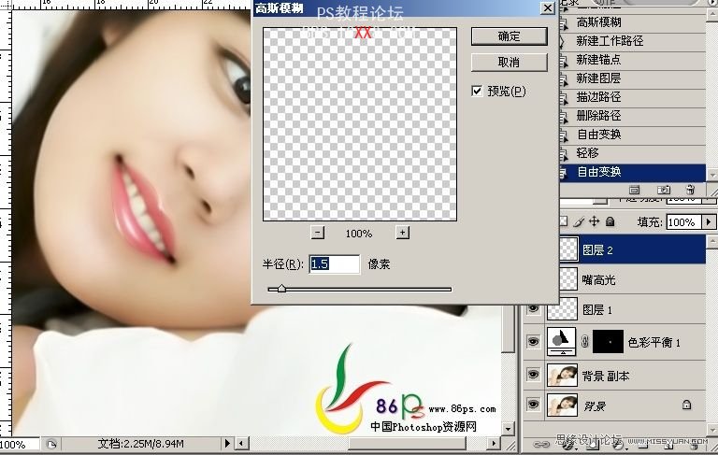Hide the 背景 副本 layer via eye icon
Screen dimensions: 718x455
tap(534, 374)
